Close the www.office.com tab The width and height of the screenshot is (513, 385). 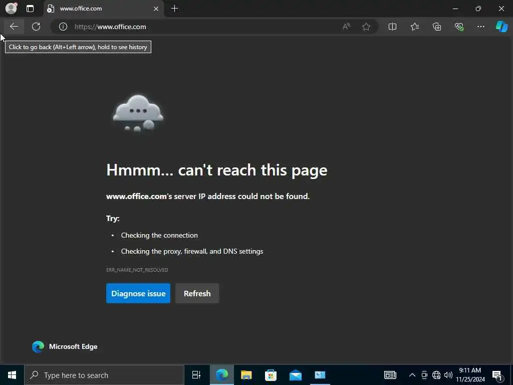[156, 9]
